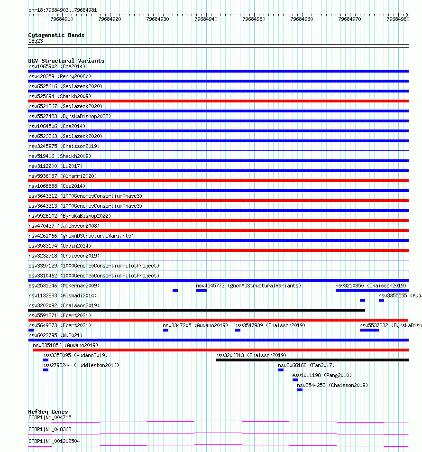
Task: Select esv1011198 (Pang2010) label
Action: (x=322, y=375)
